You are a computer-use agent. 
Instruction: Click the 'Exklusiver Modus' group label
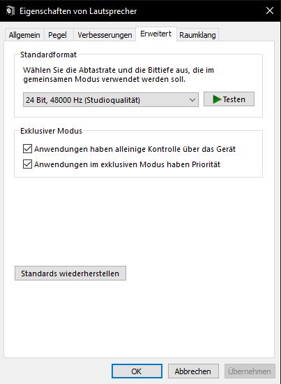click(x=51, y=131)
